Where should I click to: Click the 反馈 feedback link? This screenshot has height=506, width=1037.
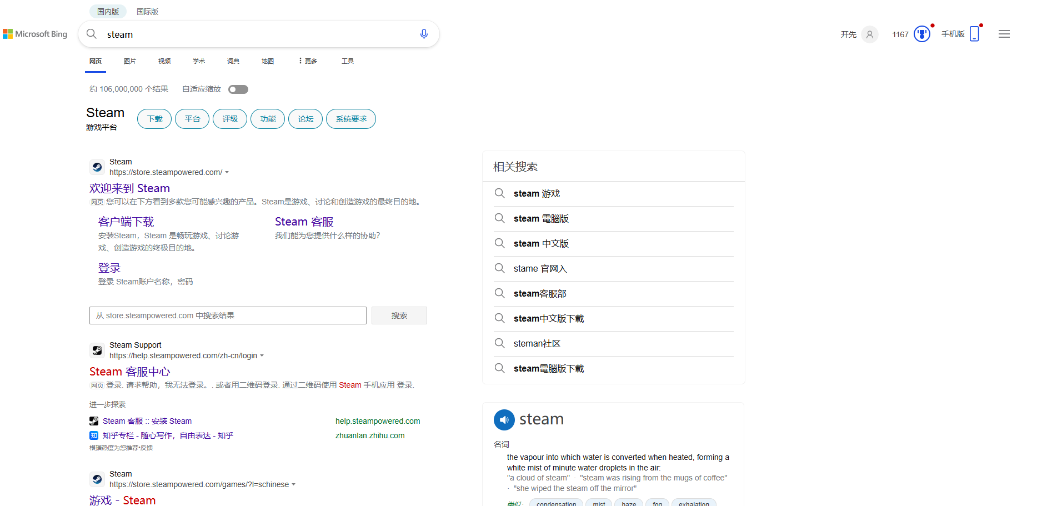pyautogui.click(x=147, y=448)
